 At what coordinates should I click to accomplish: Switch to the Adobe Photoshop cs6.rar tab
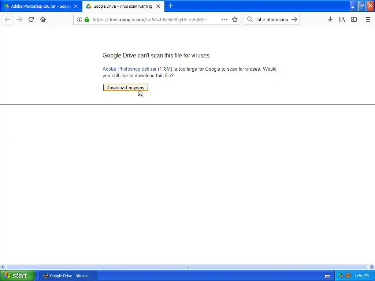click(x=41, y=6)
